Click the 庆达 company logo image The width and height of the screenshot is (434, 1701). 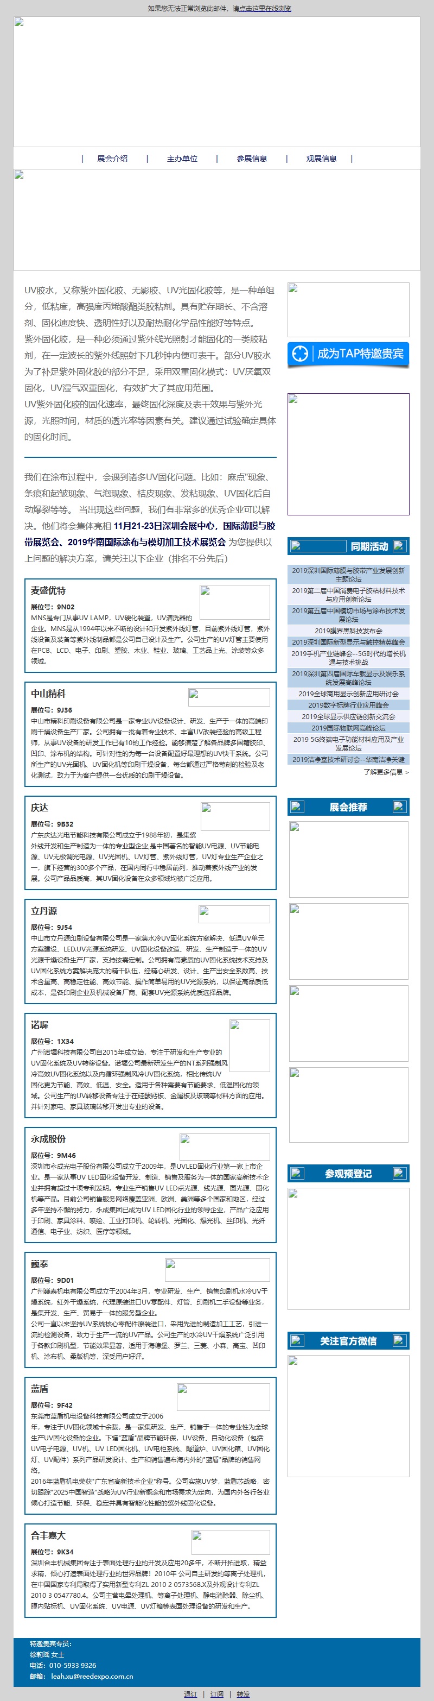click(235, 816)
